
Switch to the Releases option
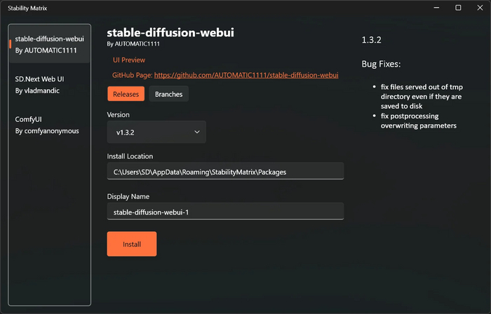[126, 94]
